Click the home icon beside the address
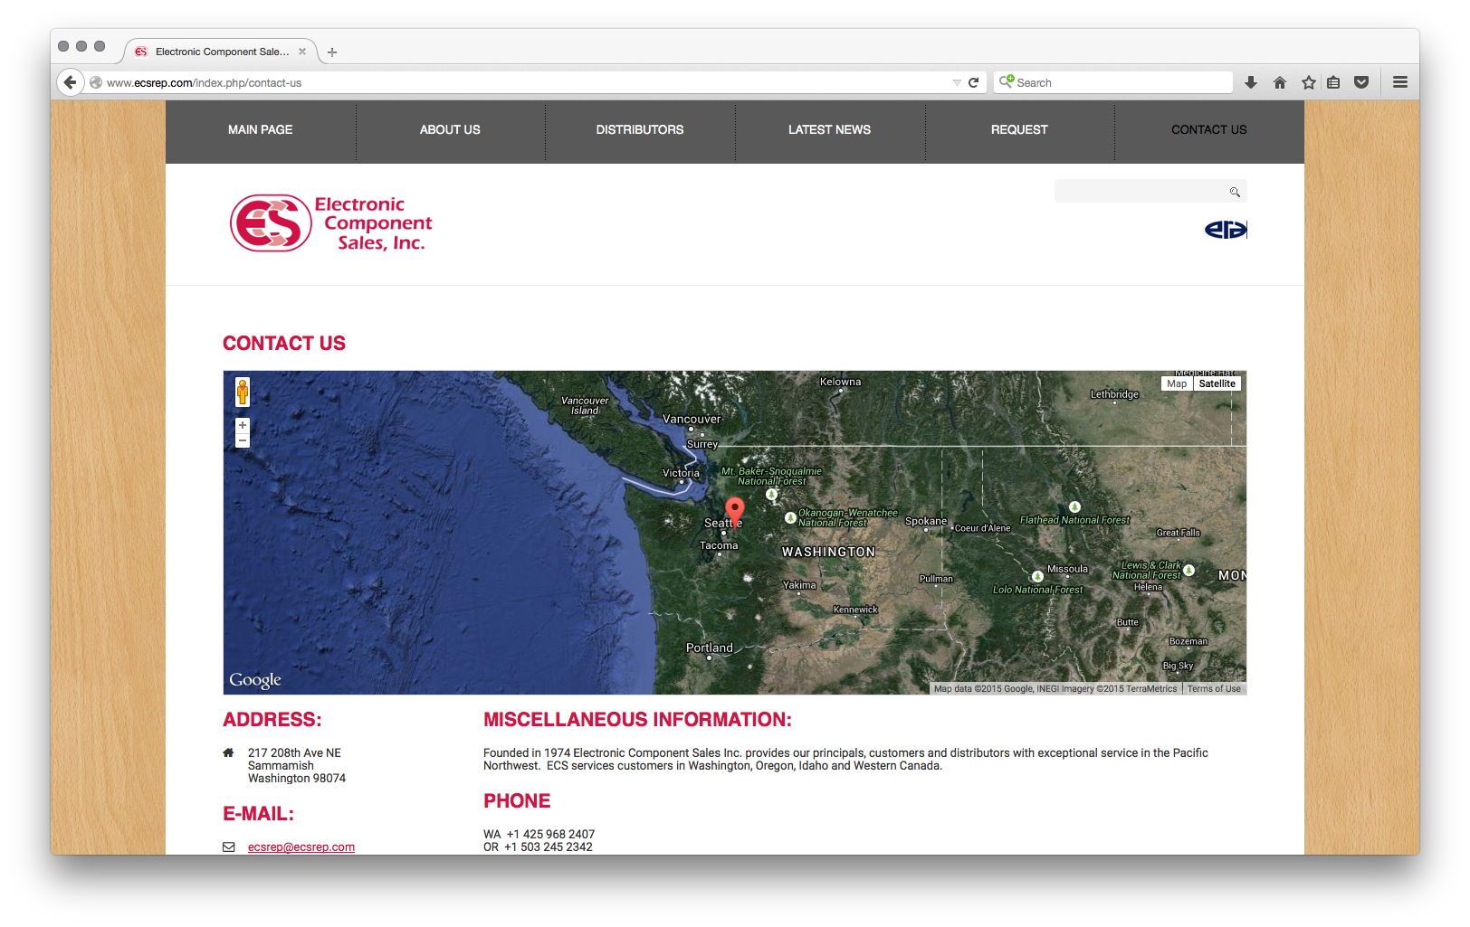1470x927 pixels. [x=228, y=752]
